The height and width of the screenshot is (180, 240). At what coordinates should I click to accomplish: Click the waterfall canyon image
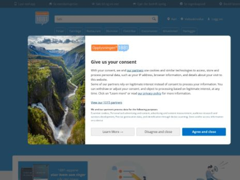(56, 90)
